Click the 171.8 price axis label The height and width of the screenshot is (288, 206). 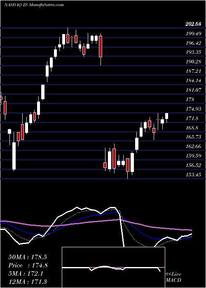pos(192,118)
